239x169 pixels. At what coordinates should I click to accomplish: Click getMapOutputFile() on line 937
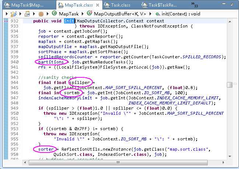[123, 47]
